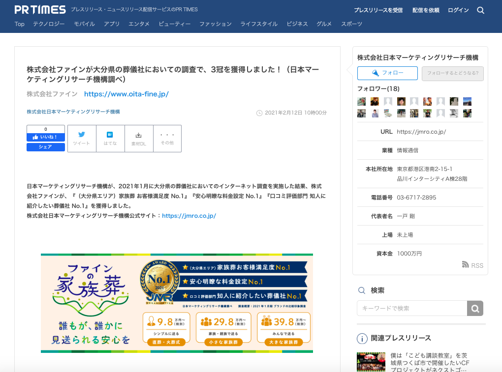
Task: Click the キーワードで検索 input field
Action: [412, 308]
